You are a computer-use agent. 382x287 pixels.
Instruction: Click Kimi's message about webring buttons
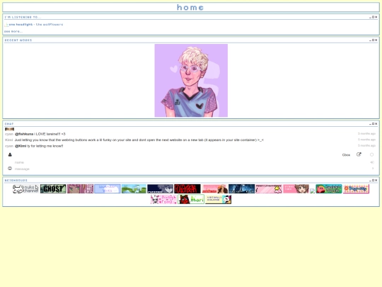tap(139, 140)
